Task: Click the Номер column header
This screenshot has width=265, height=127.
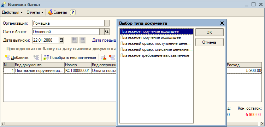Action: tap(78, 65)
